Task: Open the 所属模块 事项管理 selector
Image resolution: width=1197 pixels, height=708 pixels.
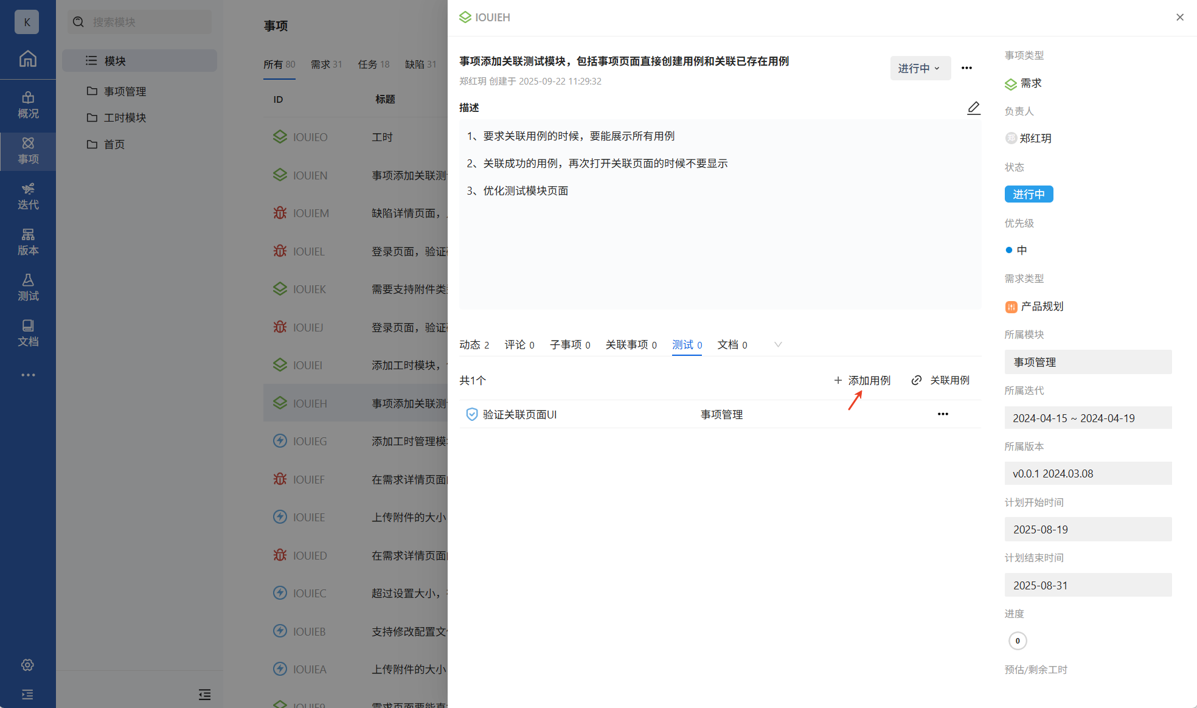Action: (1088, 362)
